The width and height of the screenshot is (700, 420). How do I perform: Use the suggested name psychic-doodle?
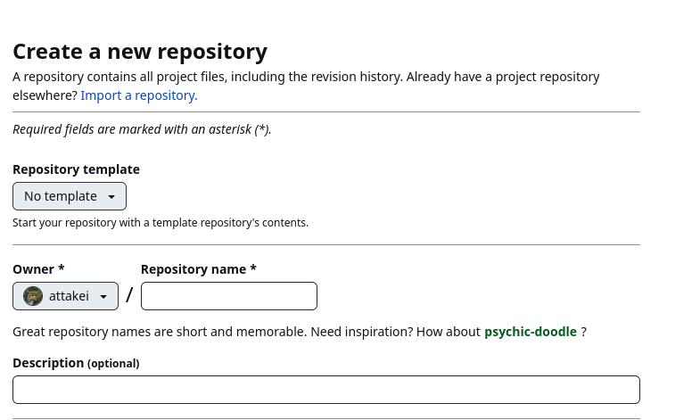click(530, 332)
